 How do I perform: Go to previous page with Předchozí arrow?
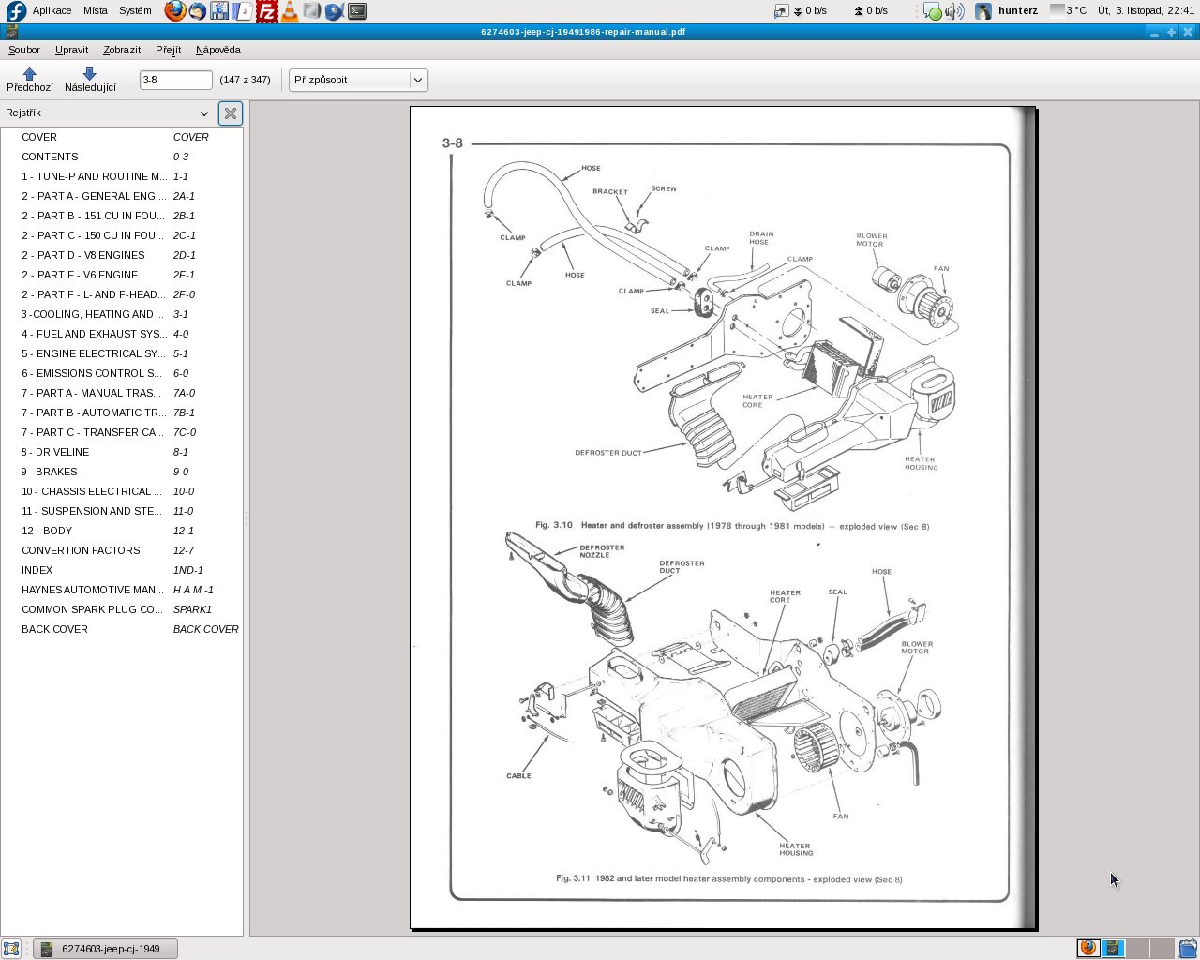pos(29,79)
